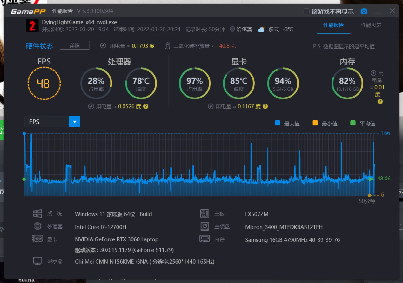The width and height of the screenshot is (403, 283).
Task: Click the GPU power usage help icon
Action: click(x=265, y=106)
